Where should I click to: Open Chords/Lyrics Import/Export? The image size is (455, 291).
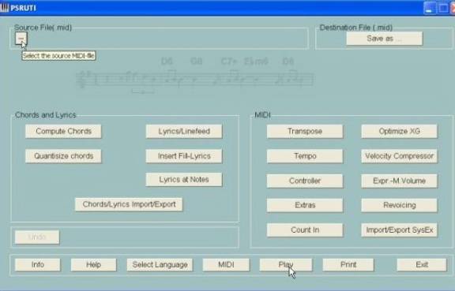[x=129, y=204]
